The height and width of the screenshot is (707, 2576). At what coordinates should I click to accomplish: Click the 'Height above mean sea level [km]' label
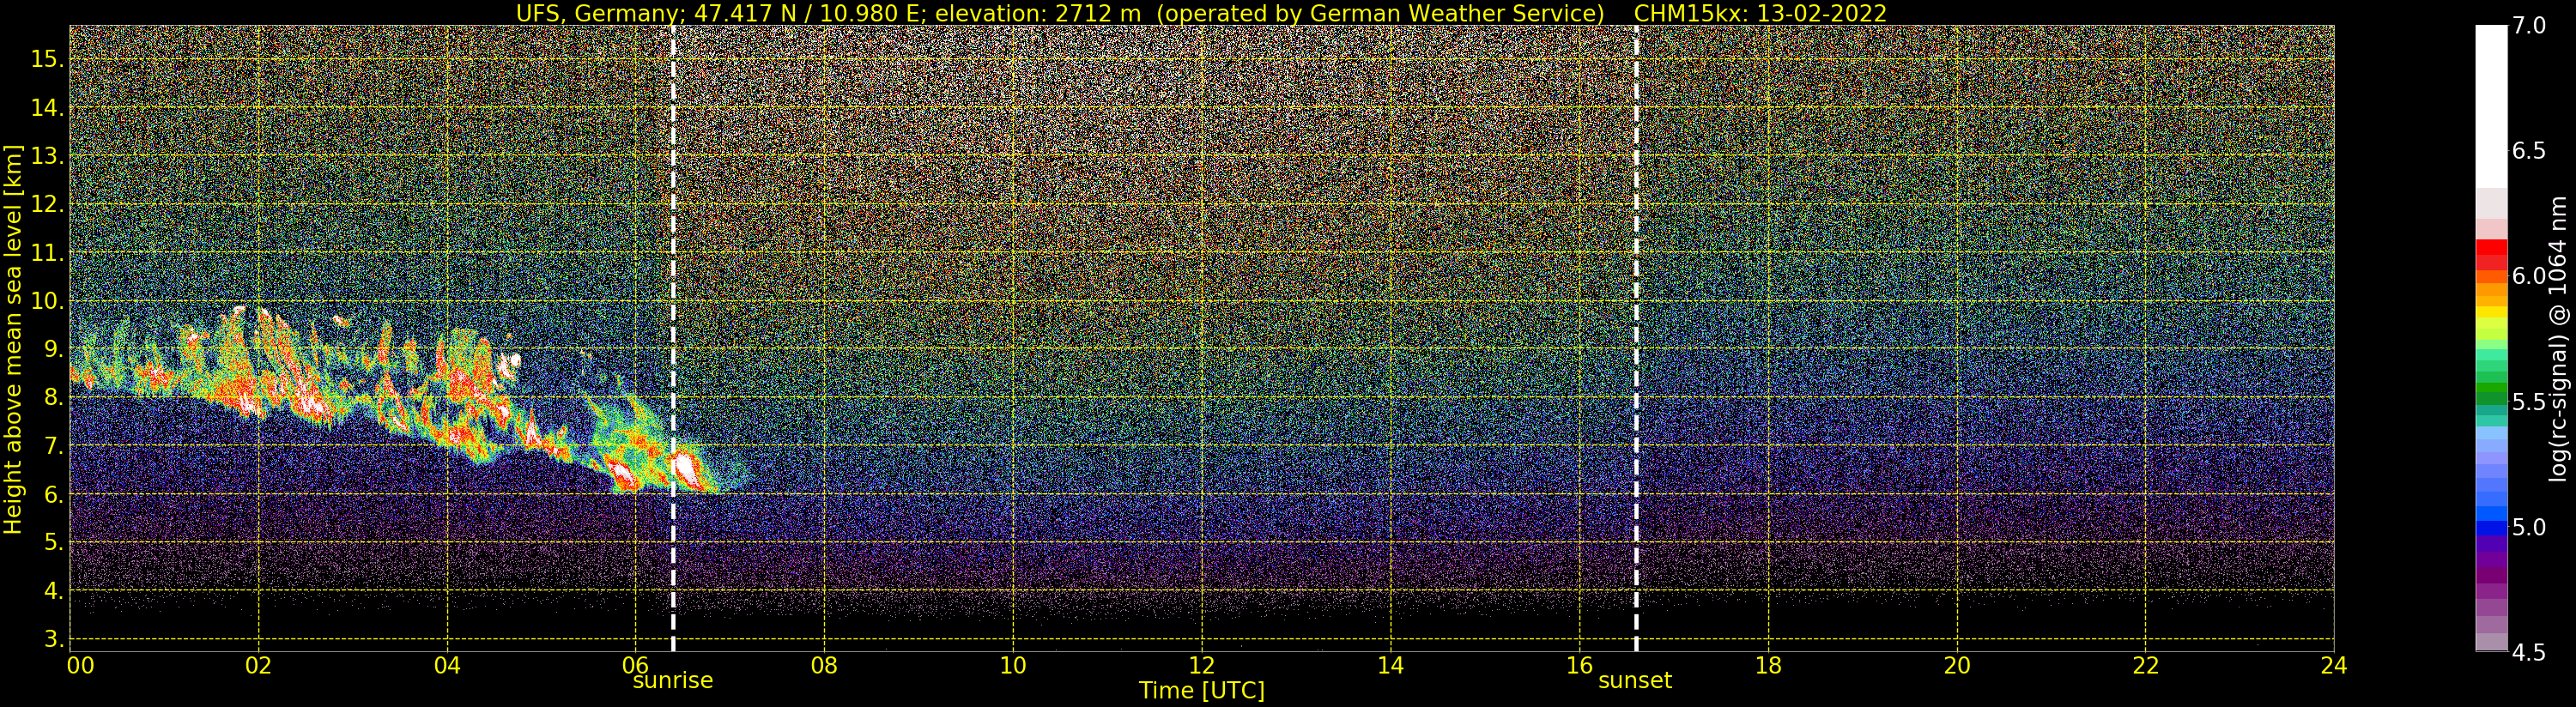click(x=13, y=338)
